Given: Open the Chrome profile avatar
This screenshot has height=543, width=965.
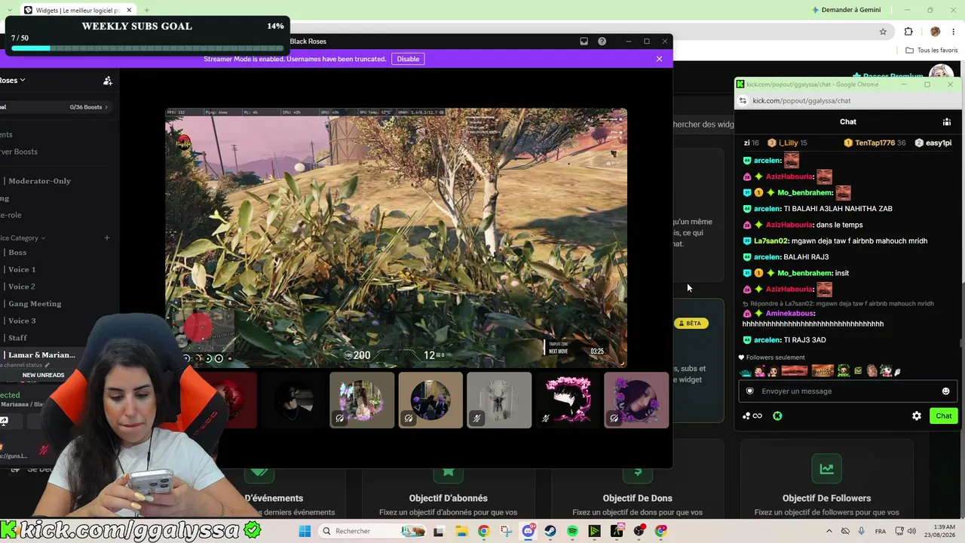Looking at the screenshot, I should (x=935, y=32).
